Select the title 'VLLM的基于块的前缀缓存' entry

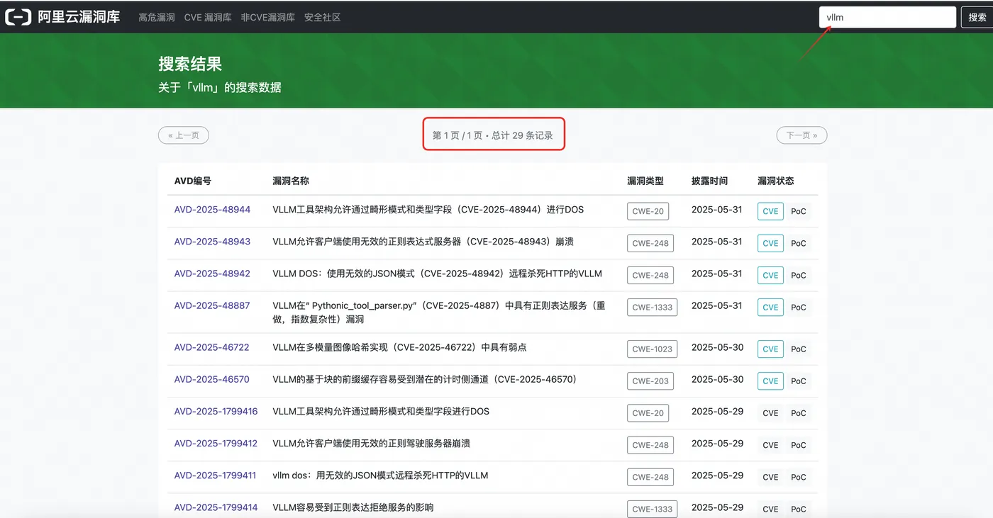point(424,379)
